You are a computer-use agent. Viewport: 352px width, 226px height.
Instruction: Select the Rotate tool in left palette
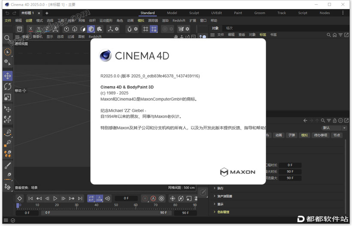8,86
